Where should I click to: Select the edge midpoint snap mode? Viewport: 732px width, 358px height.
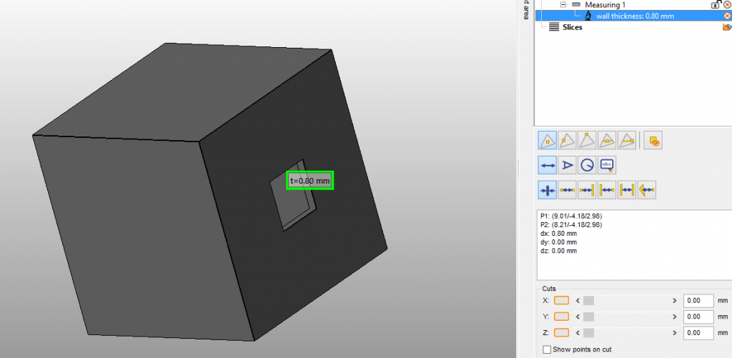click(607, 140)
